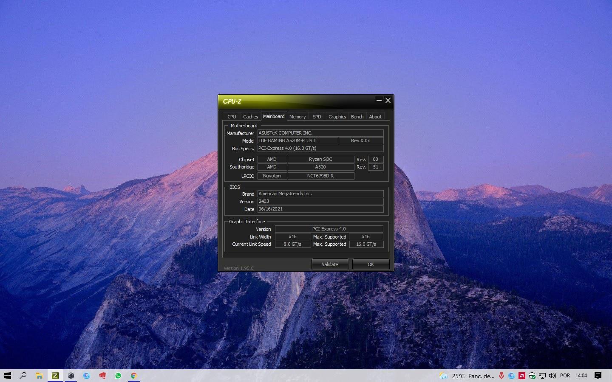Click the Version 1.95.0 label
This screenshot has height=382, width=612.
(x=238, y=268)
